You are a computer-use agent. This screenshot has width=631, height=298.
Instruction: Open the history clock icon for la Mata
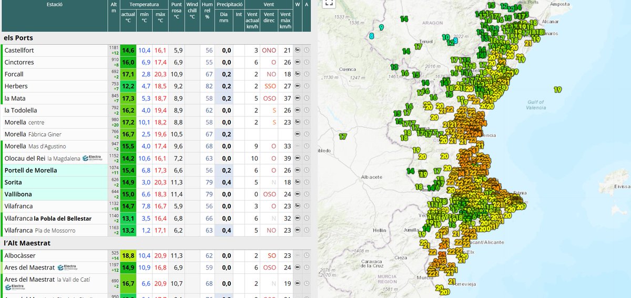307,98
